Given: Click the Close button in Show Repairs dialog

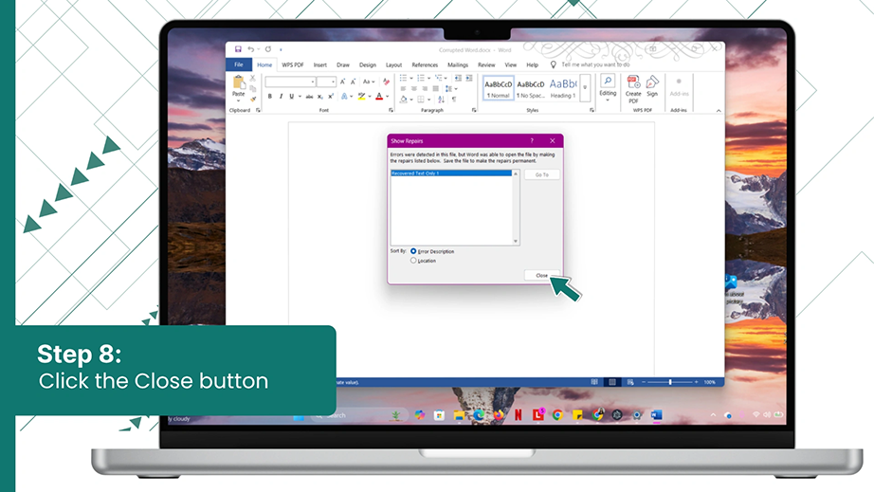Looking at the screenshot, I should tap(542, 275).
